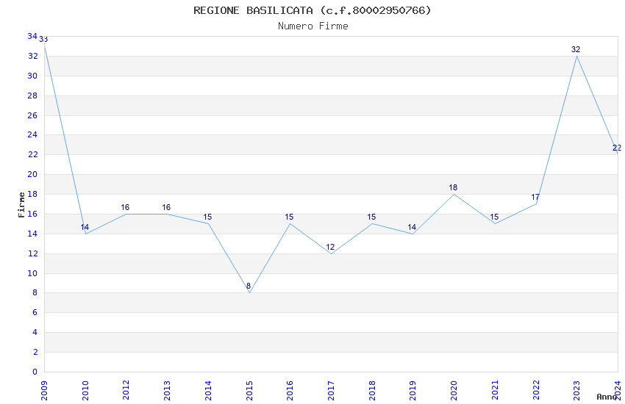
Task: Select the data label 15 at year 2016
Action: click(289, 217)
